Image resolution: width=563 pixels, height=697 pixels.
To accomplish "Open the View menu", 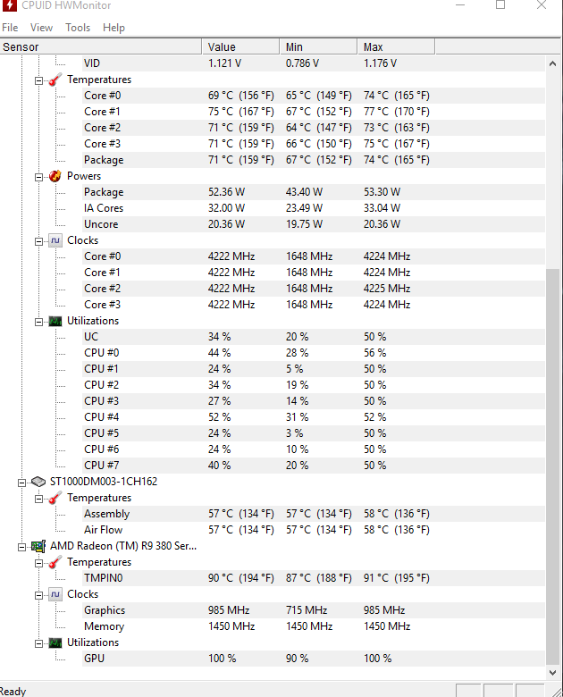I will 41,28.
